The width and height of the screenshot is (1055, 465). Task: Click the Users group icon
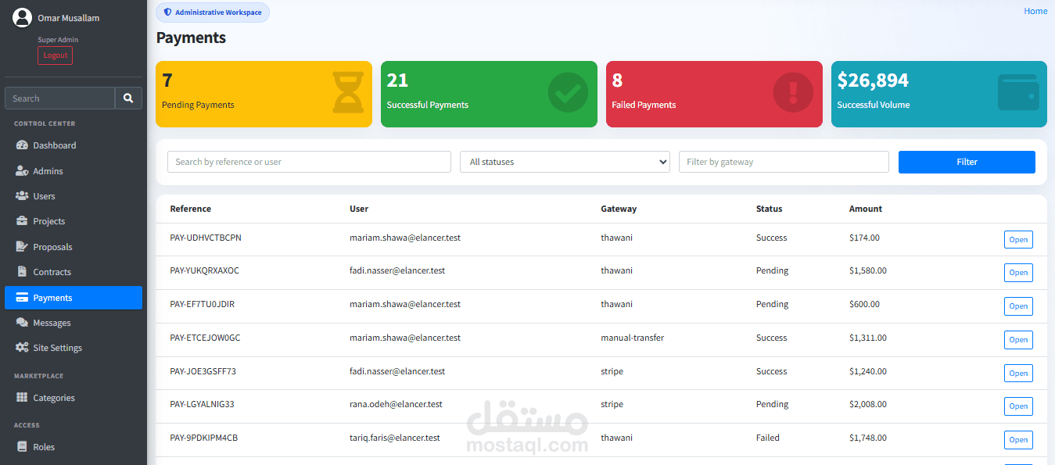(x=22, y=196)
